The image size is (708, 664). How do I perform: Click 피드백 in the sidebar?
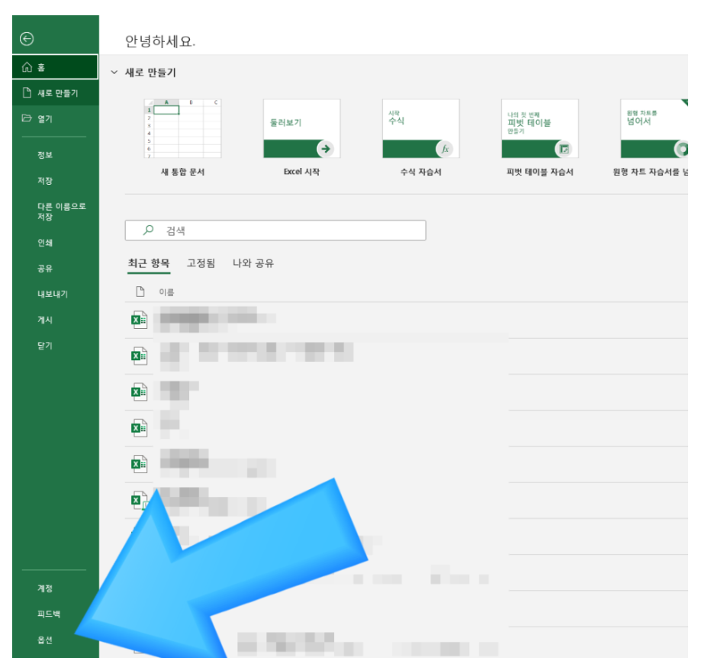point(49,614)
